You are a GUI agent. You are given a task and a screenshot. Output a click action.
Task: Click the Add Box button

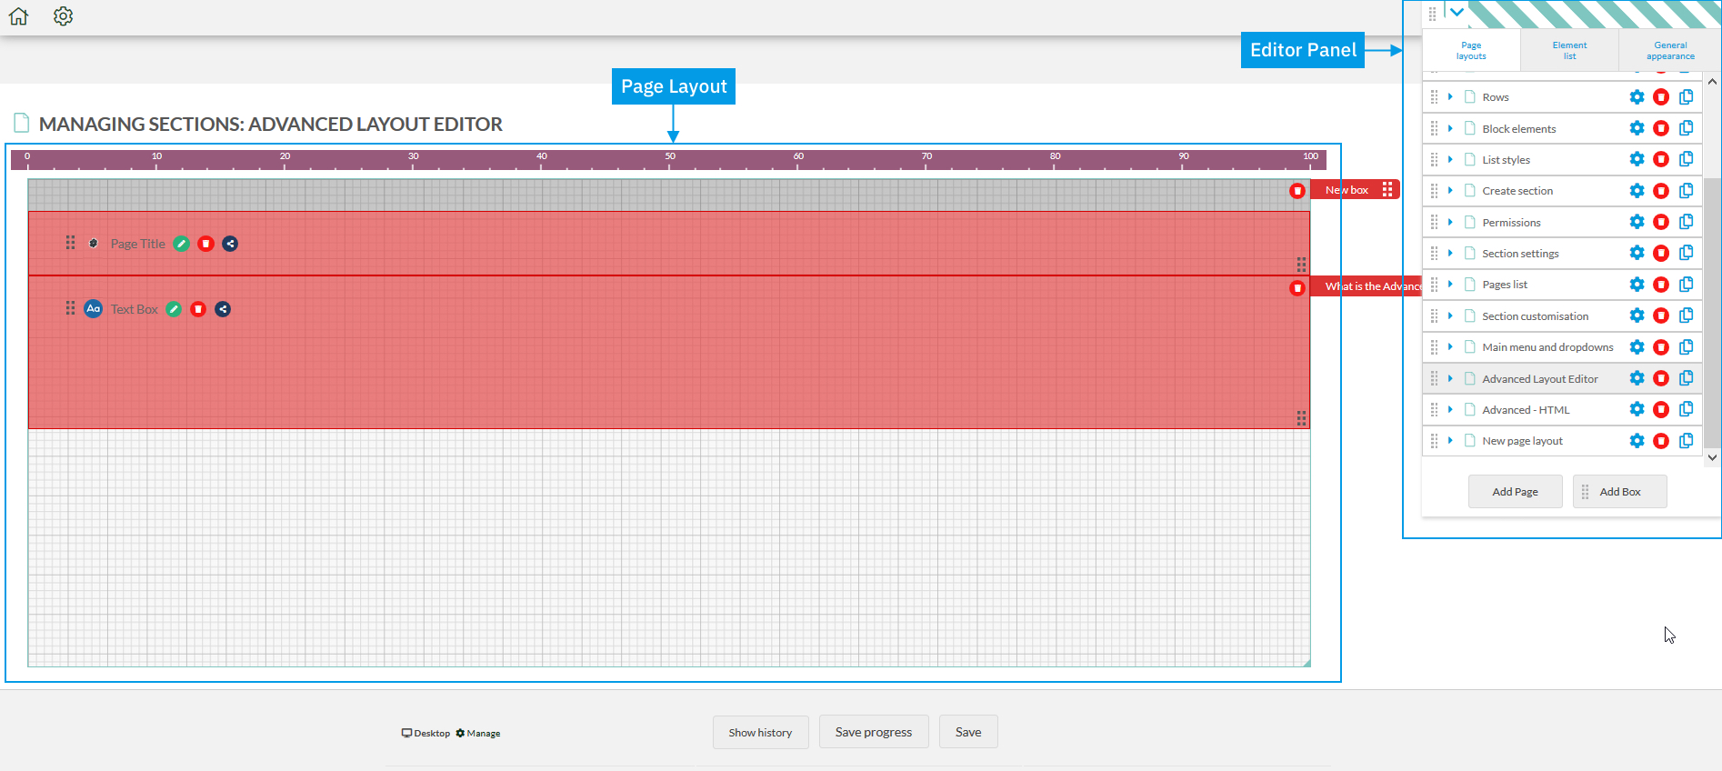pos(1619,492)
